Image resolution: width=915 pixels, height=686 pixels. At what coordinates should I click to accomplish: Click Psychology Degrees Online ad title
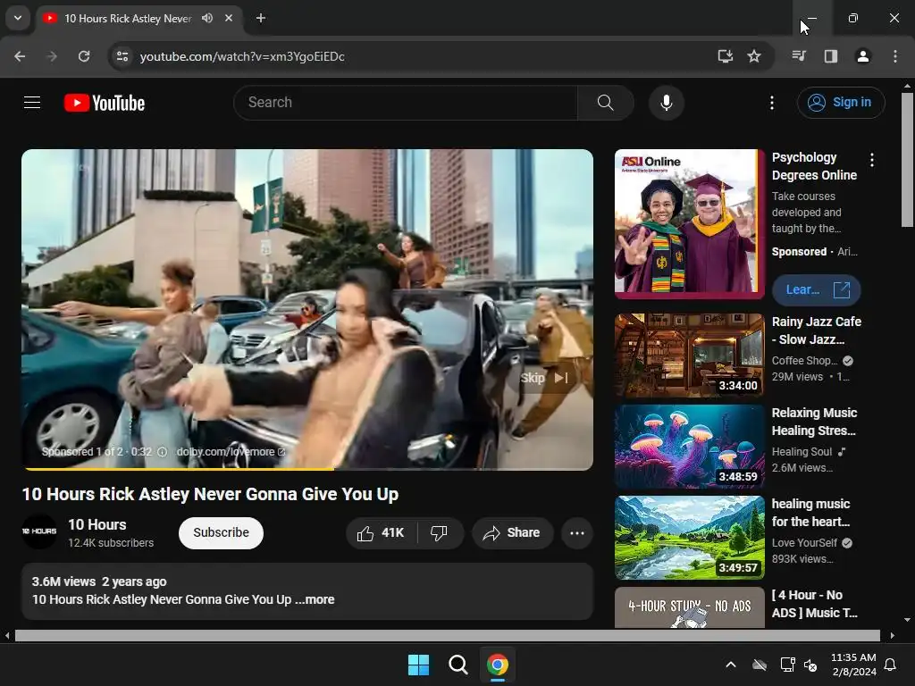[x=814, y=166]
